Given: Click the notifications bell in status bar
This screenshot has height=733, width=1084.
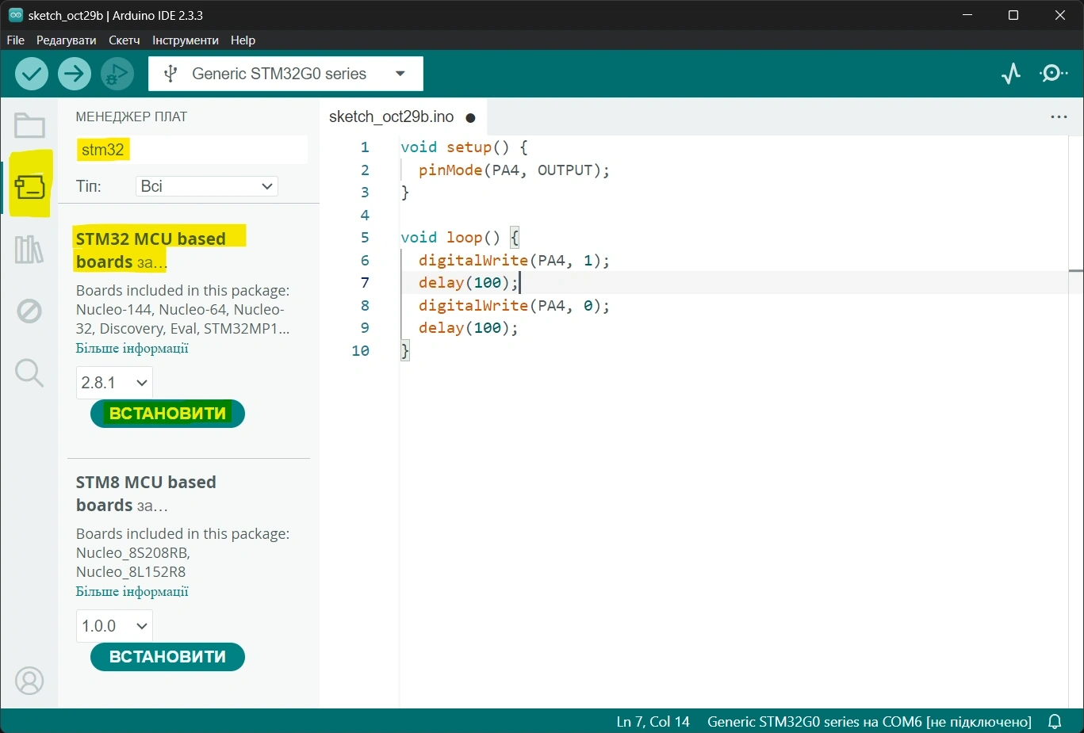Looking at the screenshot, I should [1055, 721].
